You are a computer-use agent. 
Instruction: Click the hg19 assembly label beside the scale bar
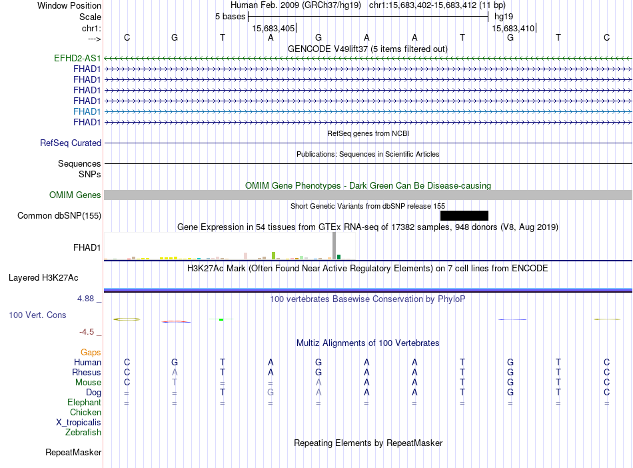click(504, 17)
